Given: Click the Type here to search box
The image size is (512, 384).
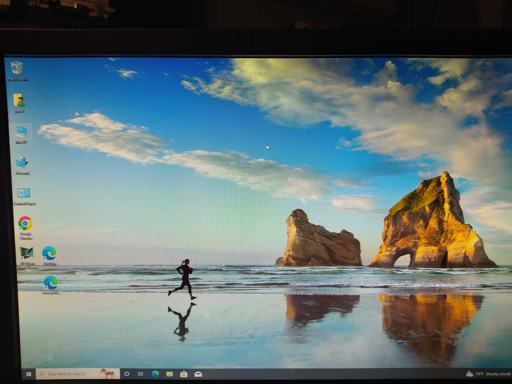Looking at the screenshot, I should [x=78, y=374].
